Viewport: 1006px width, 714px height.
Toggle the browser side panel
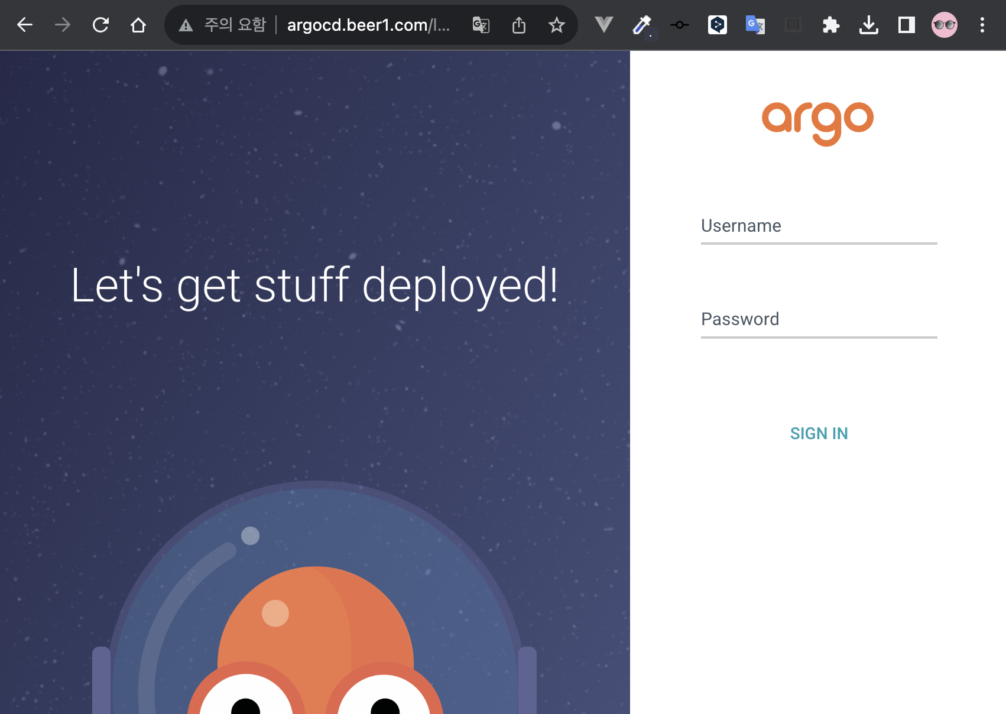(907, 25)
